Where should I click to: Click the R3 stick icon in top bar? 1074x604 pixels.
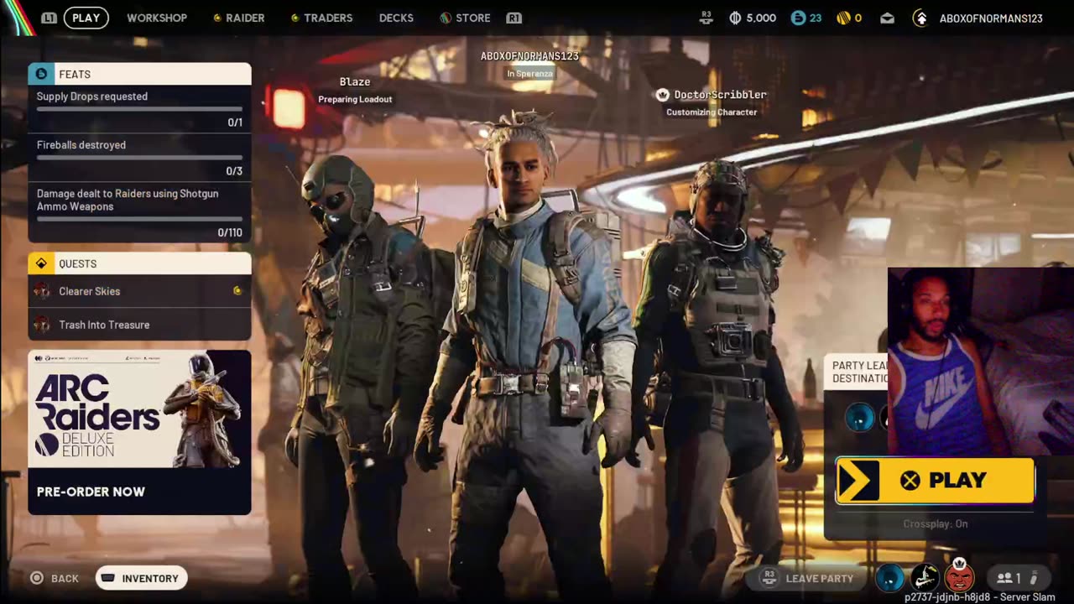click(706, 18)
